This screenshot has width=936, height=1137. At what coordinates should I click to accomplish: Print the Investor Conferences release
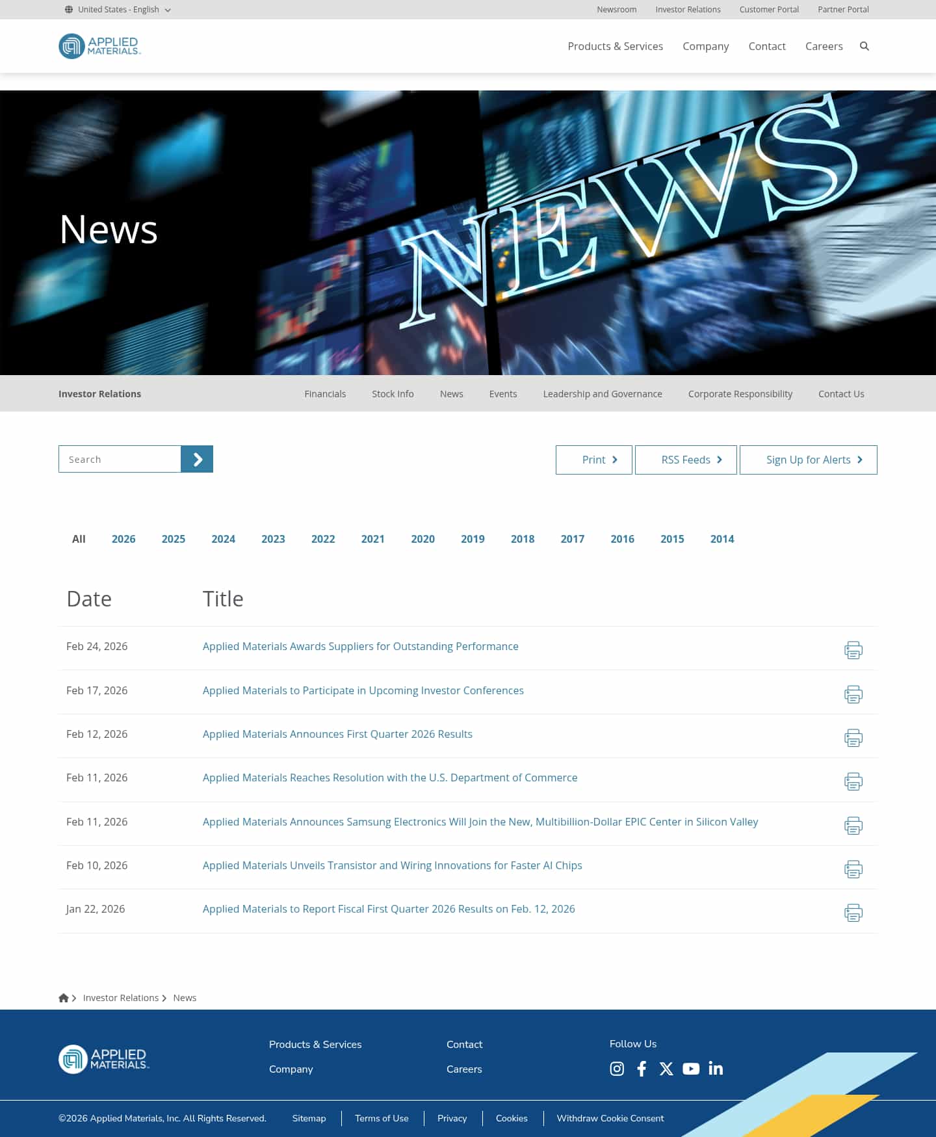click(x=853, y=694)
